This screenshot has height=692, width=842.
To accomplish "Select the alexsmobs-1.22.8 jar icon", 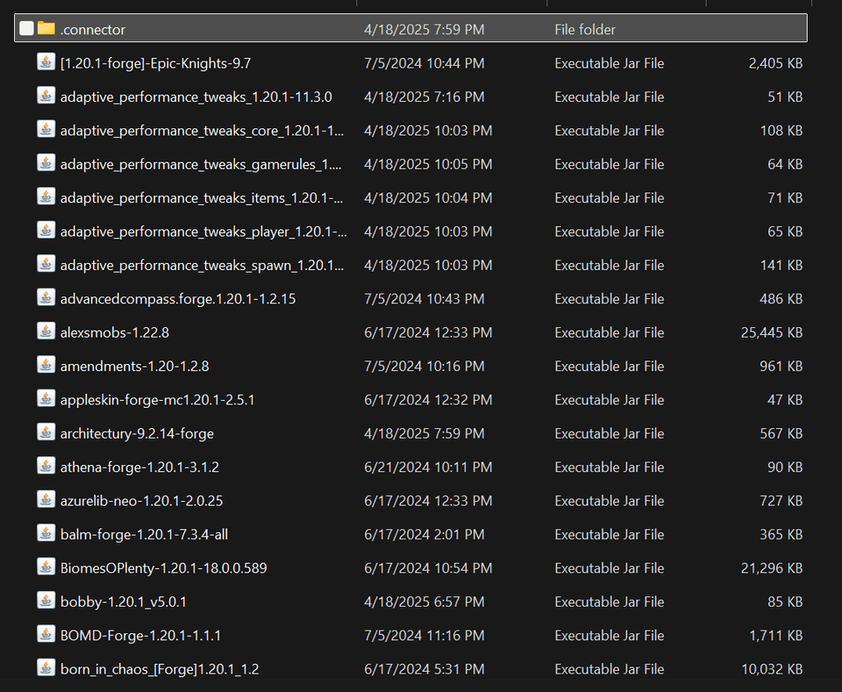I will point(46,332).
